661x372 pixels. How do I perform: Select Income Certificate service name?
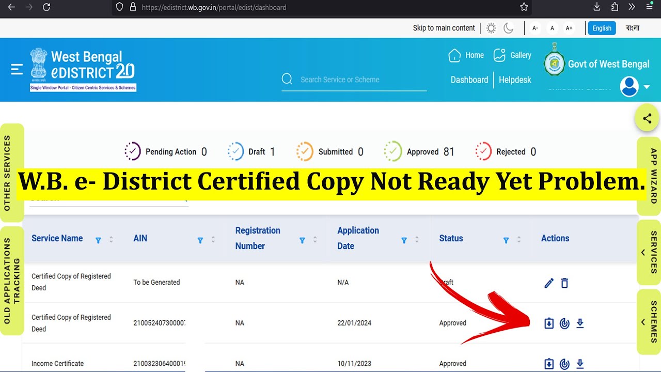click(x=57, y=364)
